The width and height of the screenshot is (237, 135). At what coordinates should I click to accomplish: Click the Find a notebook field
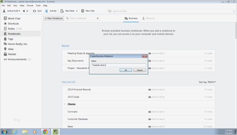coord(83,18)
